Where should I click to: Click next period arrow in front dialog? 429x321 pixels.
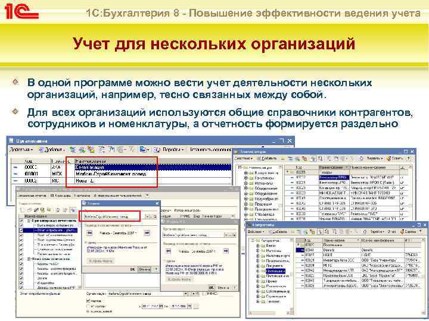[x=147, y=233]
